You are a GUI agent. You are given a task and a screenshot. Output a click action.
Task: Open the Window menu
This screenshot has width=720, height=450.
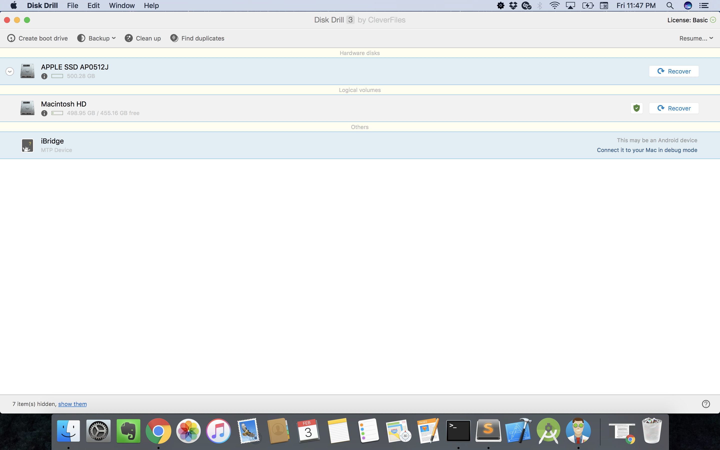tap(122, 5)
